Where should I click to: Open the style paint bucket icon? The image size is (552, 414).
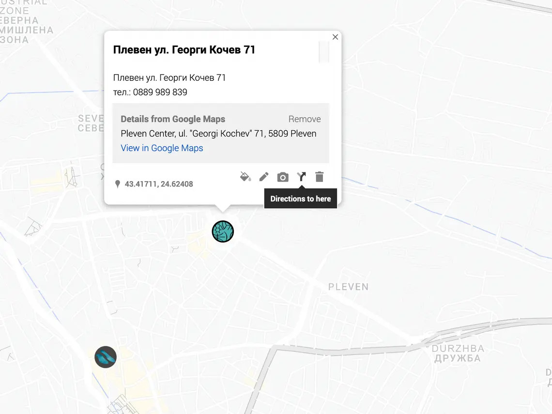tap(245, 177)
